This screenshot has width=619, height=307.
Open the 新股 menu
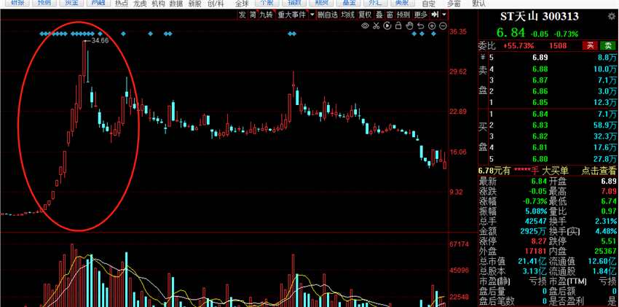(x=194, y=4)
